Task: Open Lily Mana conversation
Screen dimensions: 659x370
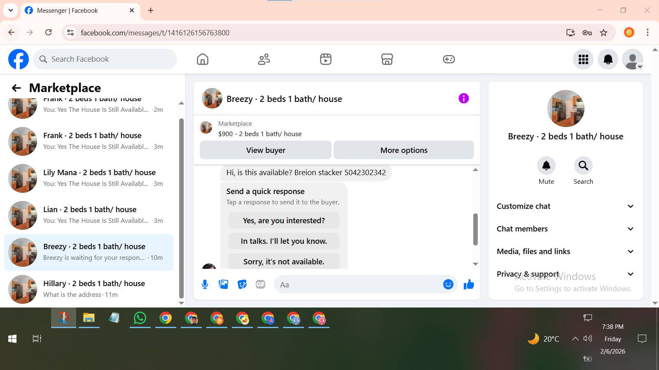Action: [89, 178]
